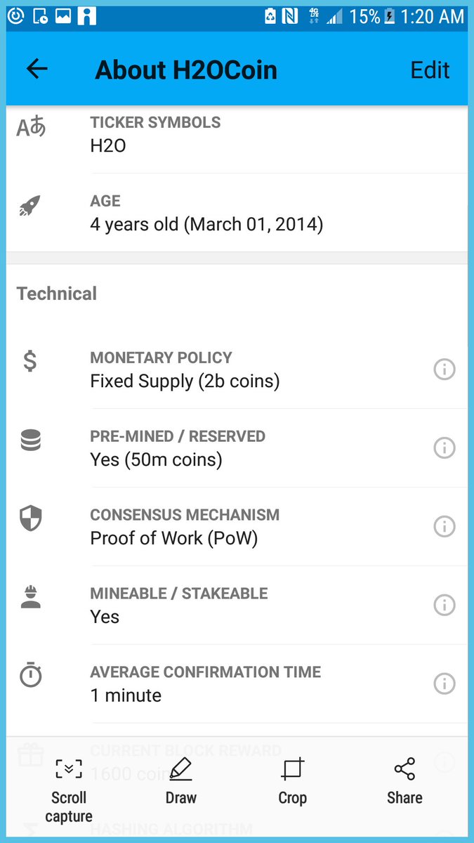Tap the Scroll capture button
The height and width of the screenshot is (843, 474).
point(69,790)
